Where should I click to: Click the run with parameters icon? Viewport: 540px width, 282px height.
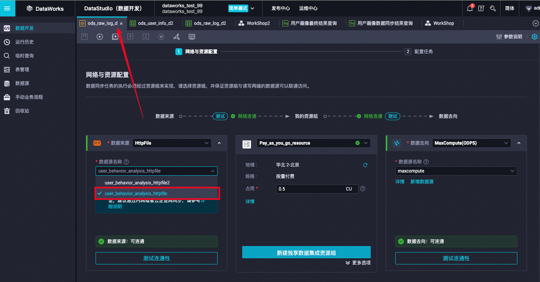pyautogui.click(x=115, y=37)
